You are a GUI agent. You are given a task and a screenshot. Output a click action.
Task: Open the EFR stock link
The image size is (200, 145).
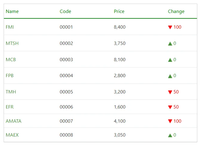click(x=10, y=107)
